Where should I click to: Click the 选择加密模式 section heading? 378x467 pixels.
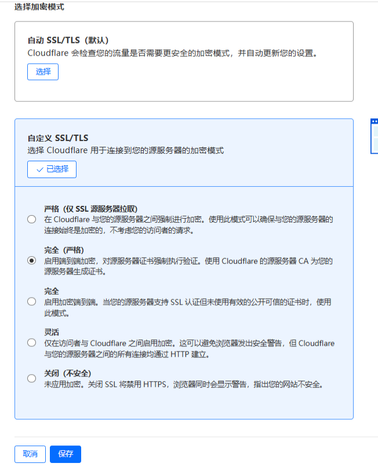pyautogui.click(x=39, y=8)
